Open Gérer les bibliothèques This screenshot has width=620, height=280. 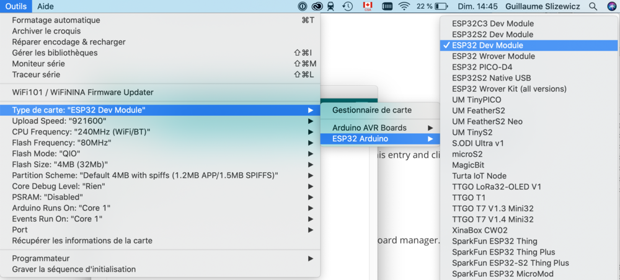[160, 53]
